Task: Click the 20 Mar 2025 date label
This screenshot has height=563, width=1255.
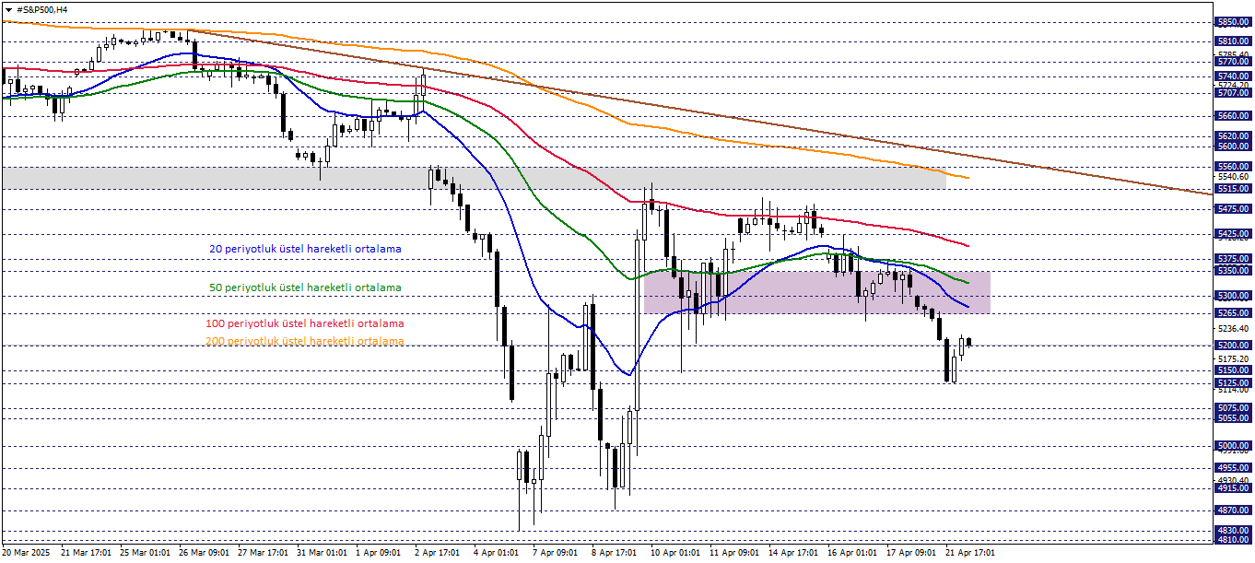Action: point(25,554)
